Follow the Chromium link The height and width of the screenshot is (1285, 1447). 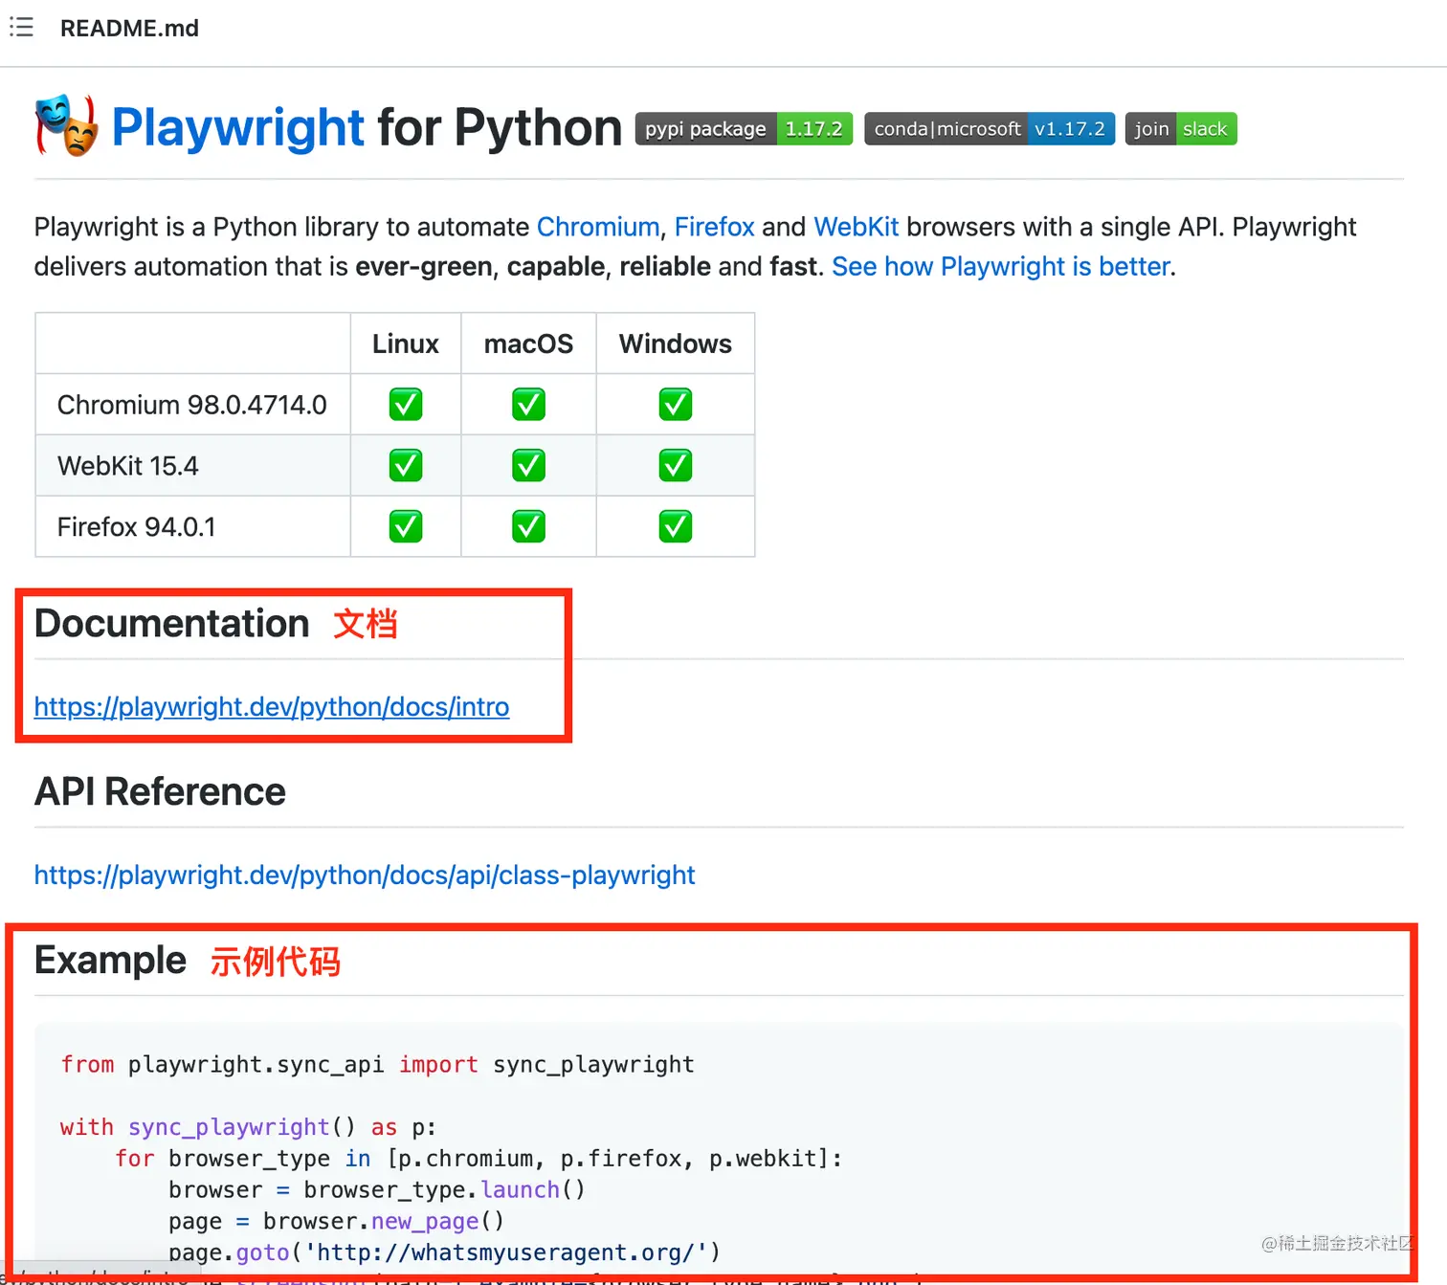pos(598,227)
